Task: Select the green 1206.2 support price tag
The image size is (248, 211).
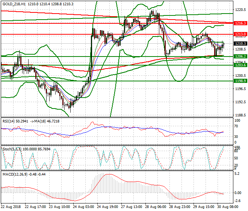Action: [x=240, y=57]
